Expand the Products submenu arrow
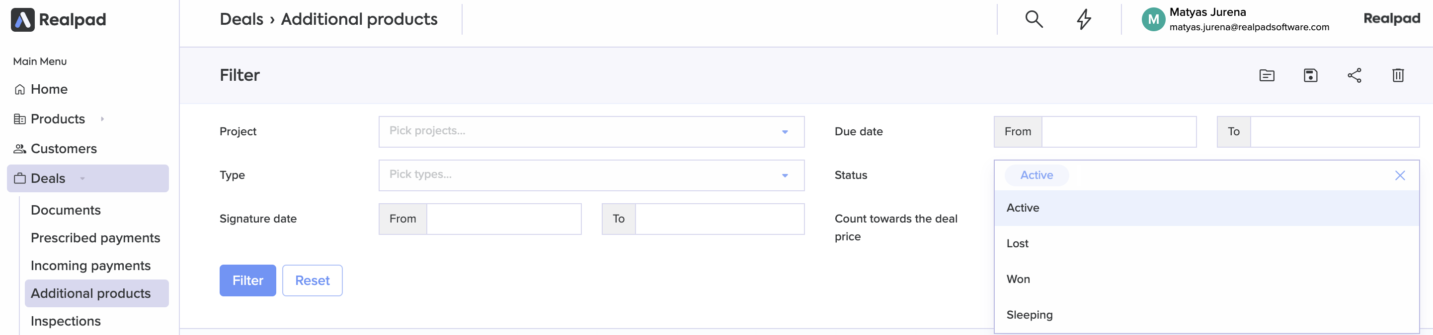Viewport: 1433px width, 335px height. pos(102,119)
